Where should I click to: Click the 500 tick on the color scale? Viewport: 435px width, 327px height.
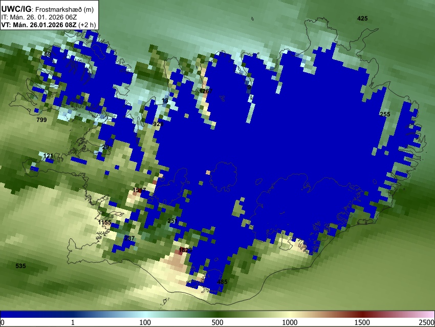pos(217,322)
